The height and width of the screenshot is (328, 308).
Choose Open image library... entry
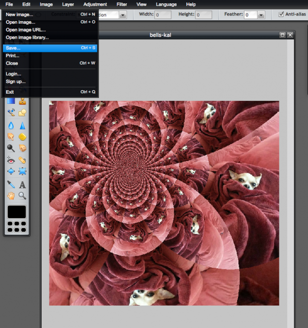(x=50, y=37)
